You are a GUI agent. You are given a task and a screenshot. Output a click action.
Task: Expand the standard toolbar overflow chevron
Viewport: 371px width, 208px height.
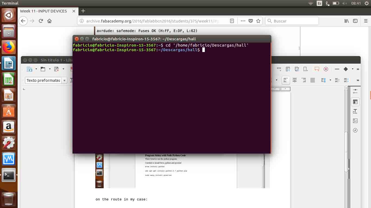pos(358,69)
